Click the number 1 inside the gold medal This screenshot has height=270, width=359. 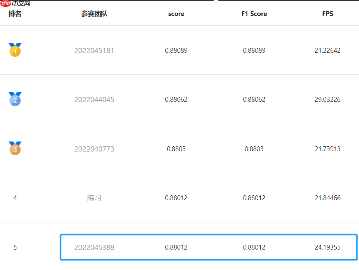[15, 52]
